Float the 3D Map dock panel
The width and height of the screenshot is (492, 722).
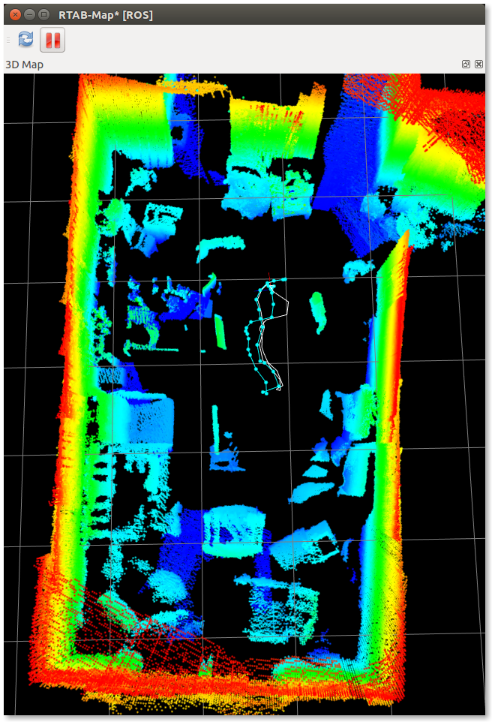point(466,65)
